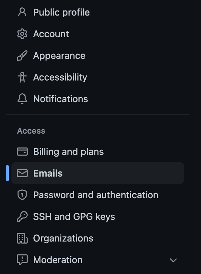Select the envelope icon beside Emails
Screen dimensions: 201x274
[x=22, y=173]
